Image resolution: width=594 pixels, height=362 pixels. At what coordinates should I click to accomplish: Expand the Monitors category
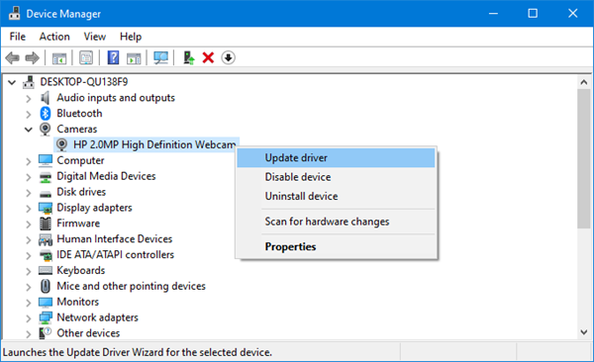[29, 303]
